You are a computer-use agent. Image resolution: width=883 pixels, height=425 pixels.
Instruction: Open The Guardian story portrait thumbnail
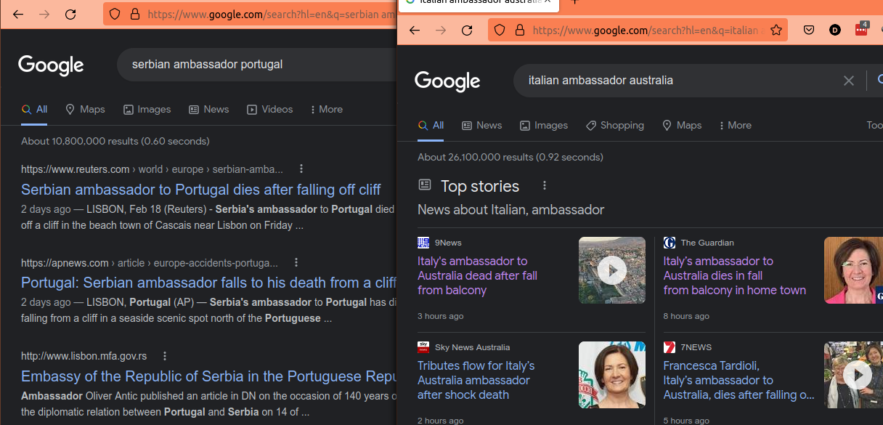[853, 270]
